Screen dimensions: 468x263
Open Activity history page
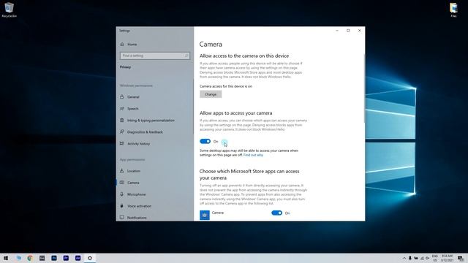click(138, 144)
